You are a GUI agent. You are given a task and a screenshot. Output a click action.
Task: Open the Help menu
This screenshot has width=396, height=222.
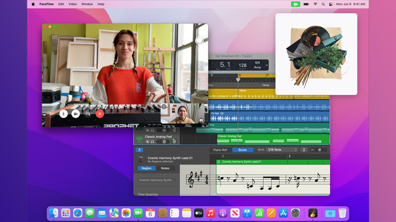point(101,4)
